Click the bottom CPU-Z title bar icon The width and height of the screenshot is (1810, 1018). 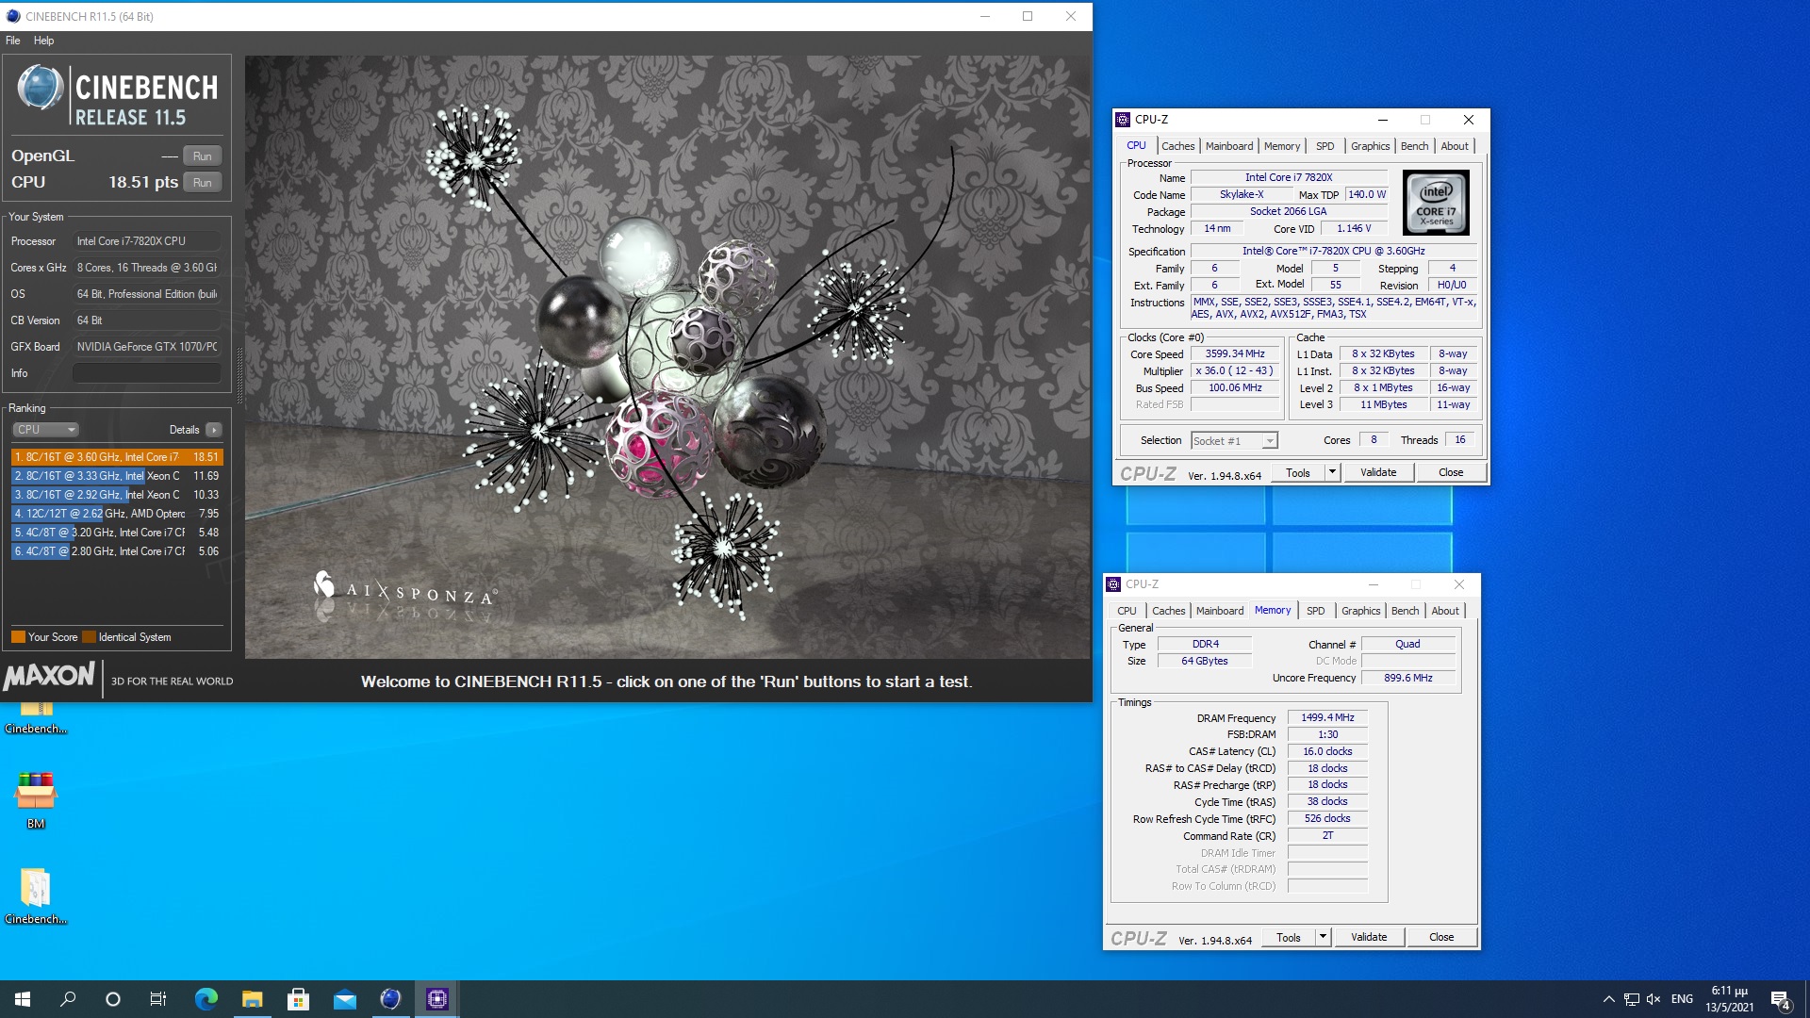coord(1113,584)
